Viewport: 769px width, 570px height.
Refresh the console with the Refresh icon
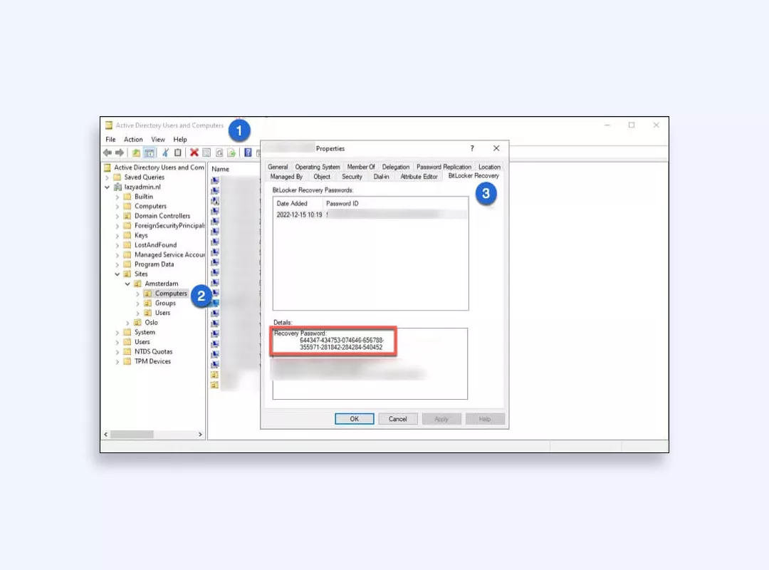click(218, 152)
